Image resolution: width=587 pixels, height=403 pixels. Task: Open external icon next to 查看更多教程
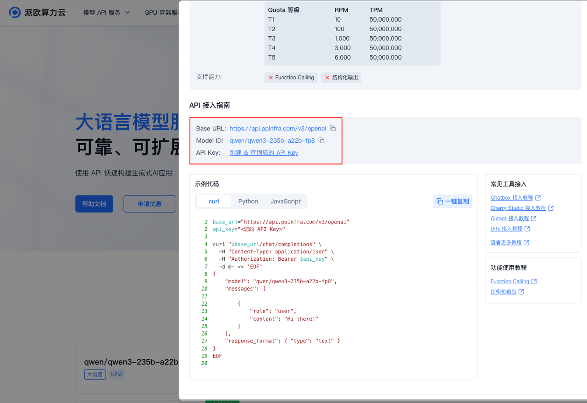[x=526, y=242]
